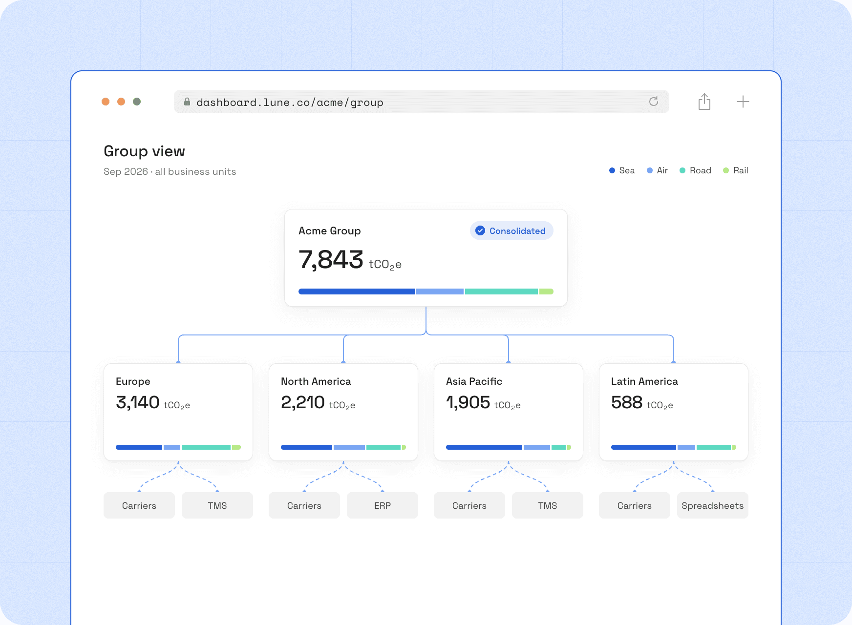This screenshot has height=625, width=852.
Task: Click the Consolidated status badge
Action: [x=511, y=230]
